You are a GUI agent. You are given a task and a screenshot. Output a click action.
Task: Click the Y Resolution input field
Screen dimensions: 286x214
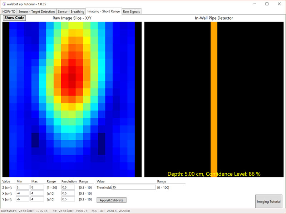click(68, 199)
